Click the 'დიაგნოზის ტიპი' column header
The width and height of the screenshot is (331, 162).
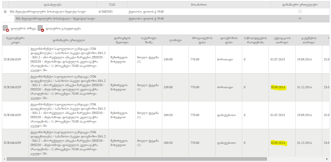[x=229, y=40]
